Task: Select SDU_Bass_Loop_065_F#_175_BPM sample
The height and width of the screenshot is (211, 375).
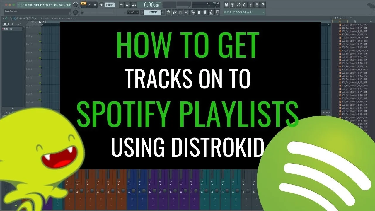Action: tap(353, 85)
